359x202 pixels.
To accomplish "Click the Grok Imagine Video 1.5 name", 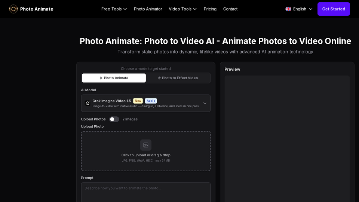I will [x=112, y=101].
